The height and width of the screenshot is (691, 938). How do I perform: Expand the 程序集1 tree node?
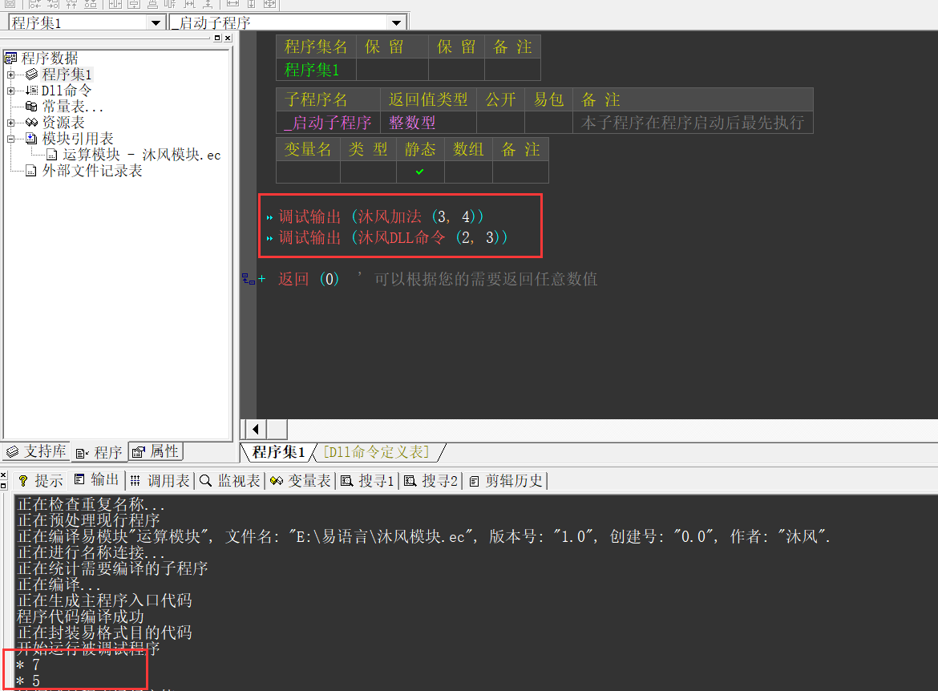(10, 75)
